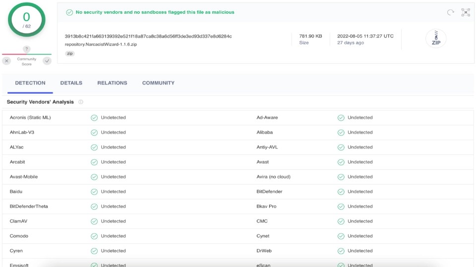Click Undetected check icon for BitDefenderTheta
Screen dimensions: 476x267
(x=94, y=207)
